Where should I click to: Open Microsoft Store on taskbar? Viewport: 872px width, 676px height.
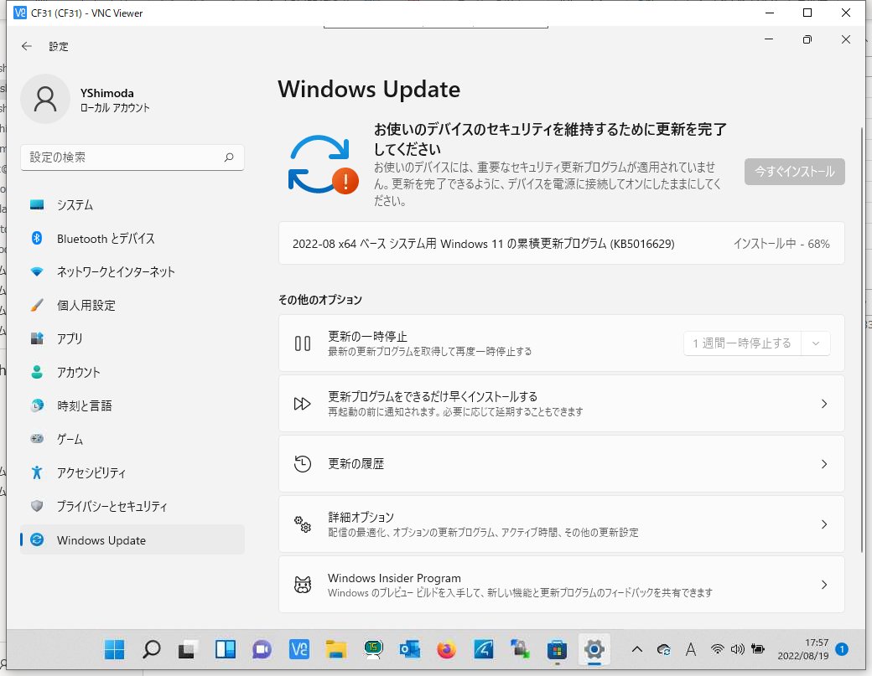click(x=558, y=649)
